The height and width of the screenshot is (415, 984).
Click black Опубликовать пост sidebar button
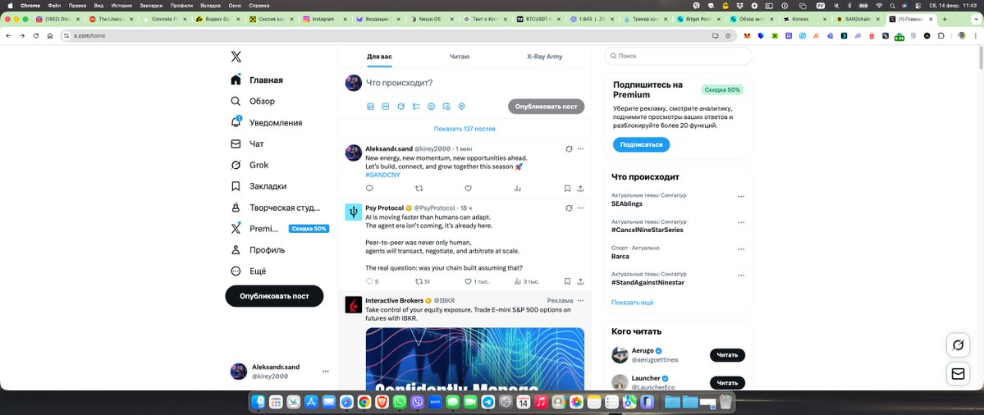tap(274, 296)
